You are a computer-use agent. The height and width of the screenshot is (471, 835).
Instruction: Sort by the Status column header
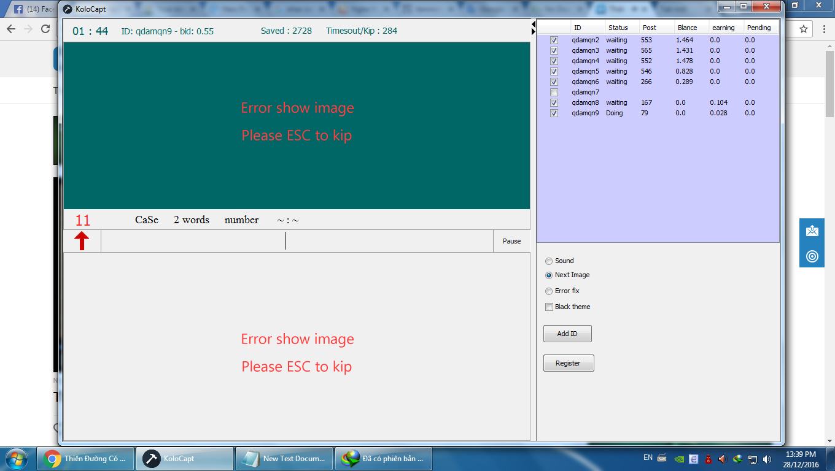point(622,28)
